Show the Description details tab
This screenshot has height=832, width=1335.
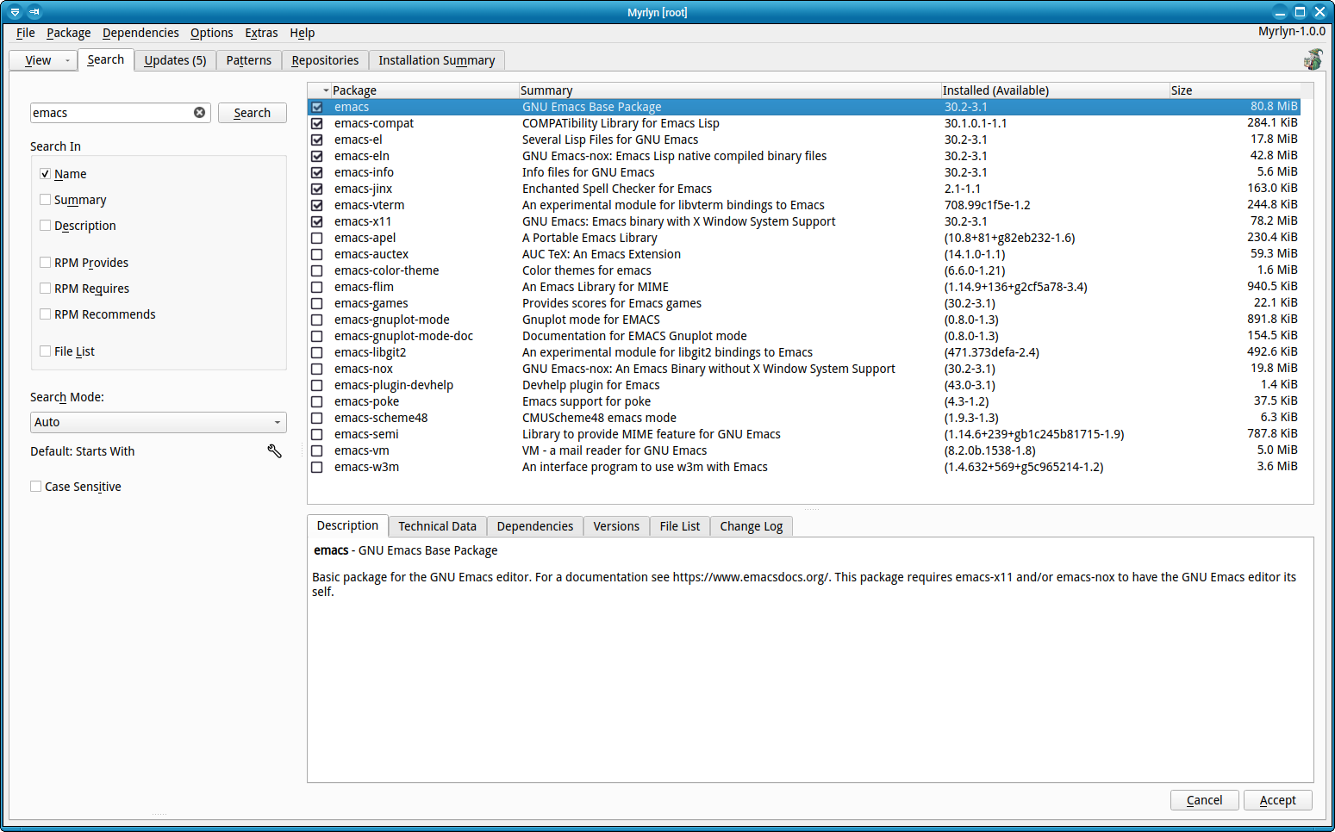(x=347, y=525)
